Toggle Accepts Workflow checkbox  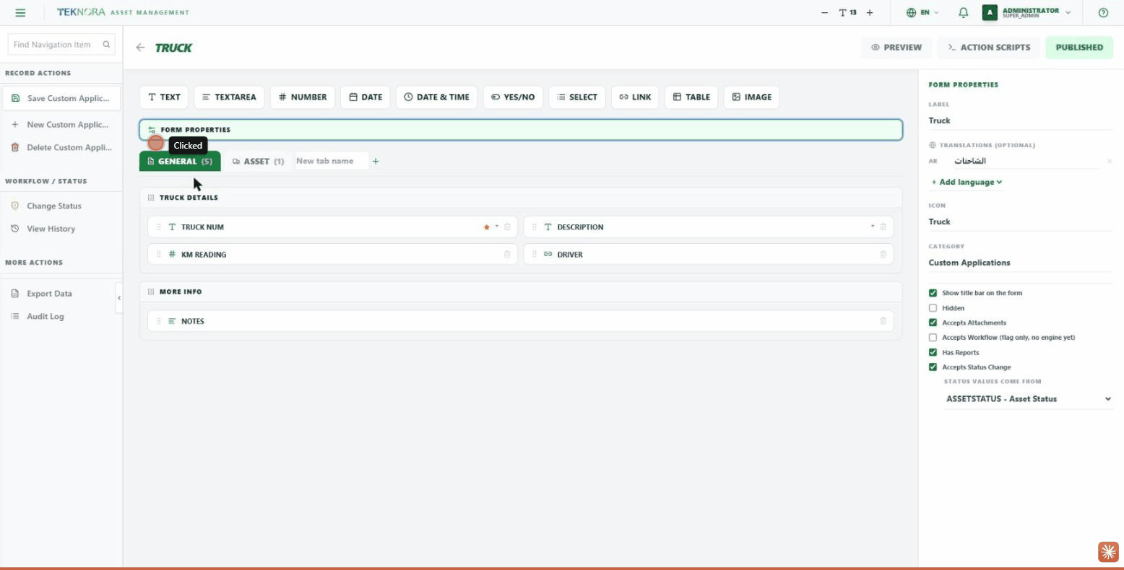pos(933,338)
